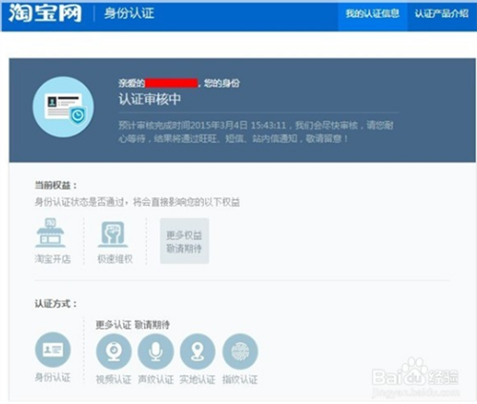Click the 更多权益 敬请期待 box

pyautogui.click(x=184, y=241)
